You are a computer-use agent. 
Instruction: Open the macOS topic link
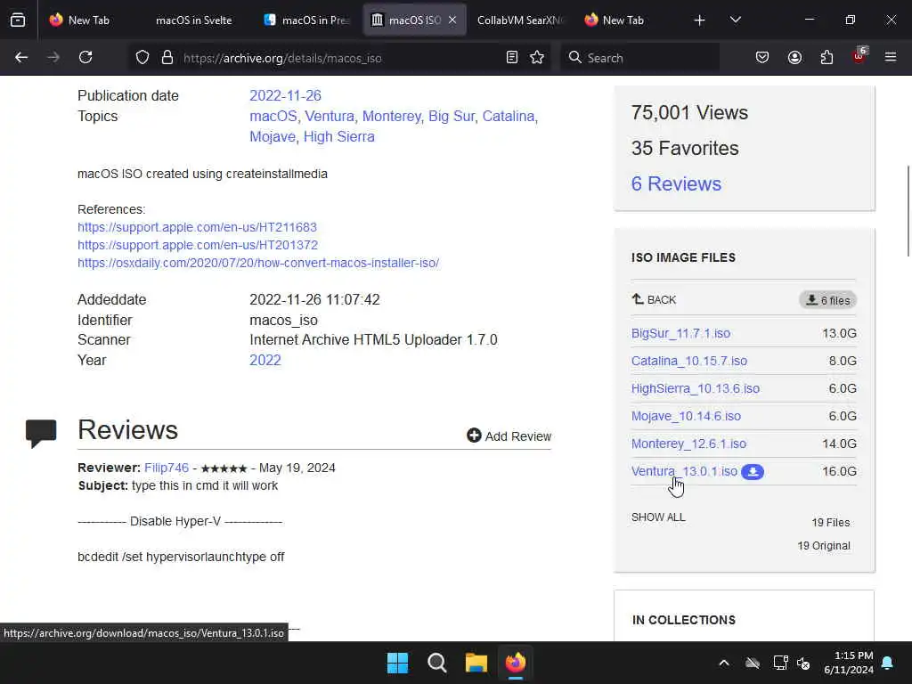tap(273, 117)
